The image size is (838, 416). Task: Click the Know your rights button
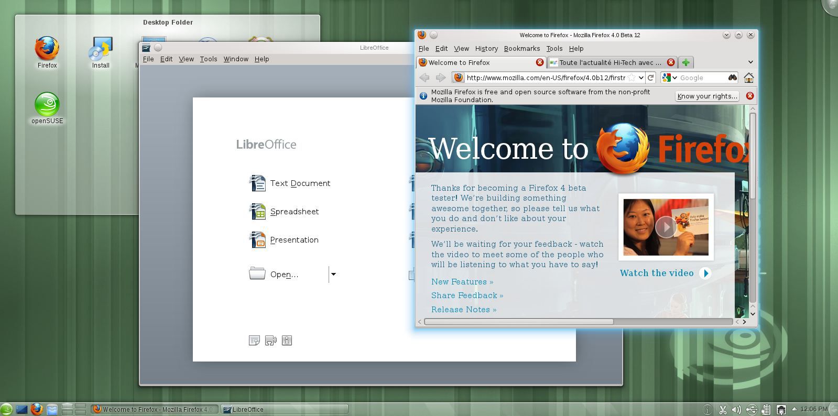click(x=707, y=96)
